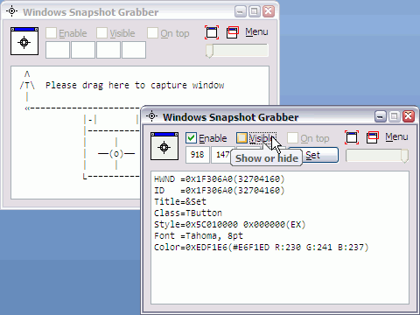Click fourth empty coordinate field in back window
Screen dimensions: 420x315
click(134, 50)
